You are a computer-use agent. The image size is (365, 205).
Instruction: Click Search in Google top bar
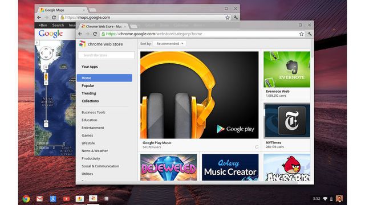coord(58,25)
